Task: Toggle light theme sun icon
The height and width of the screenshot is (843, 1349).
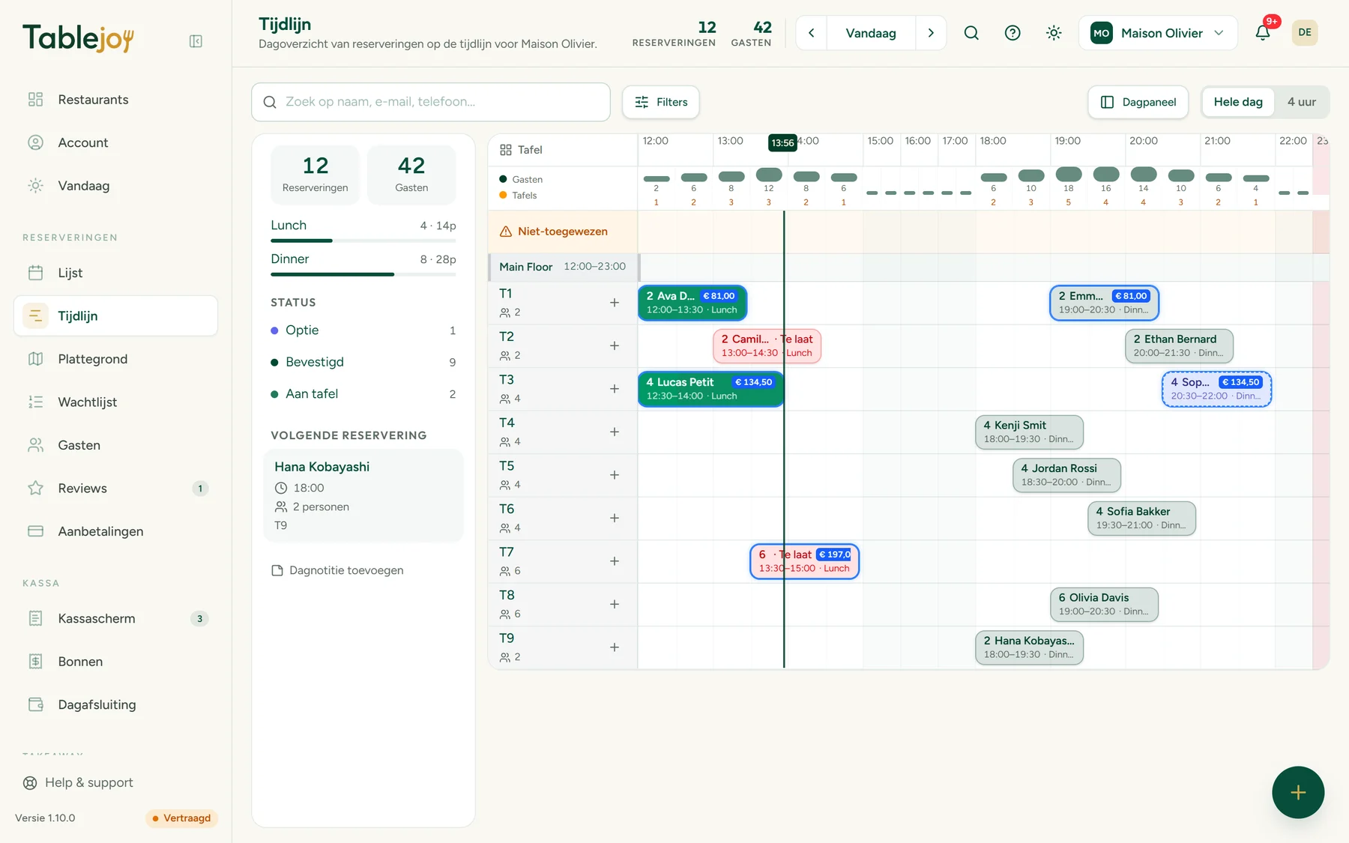Action: click(x=1054, y=33)
